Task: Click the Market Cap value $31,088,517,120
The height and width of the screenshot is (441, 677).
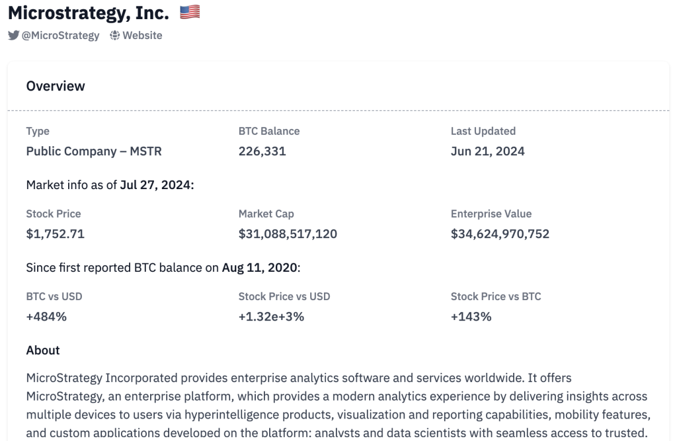Action: pos(288,233)
